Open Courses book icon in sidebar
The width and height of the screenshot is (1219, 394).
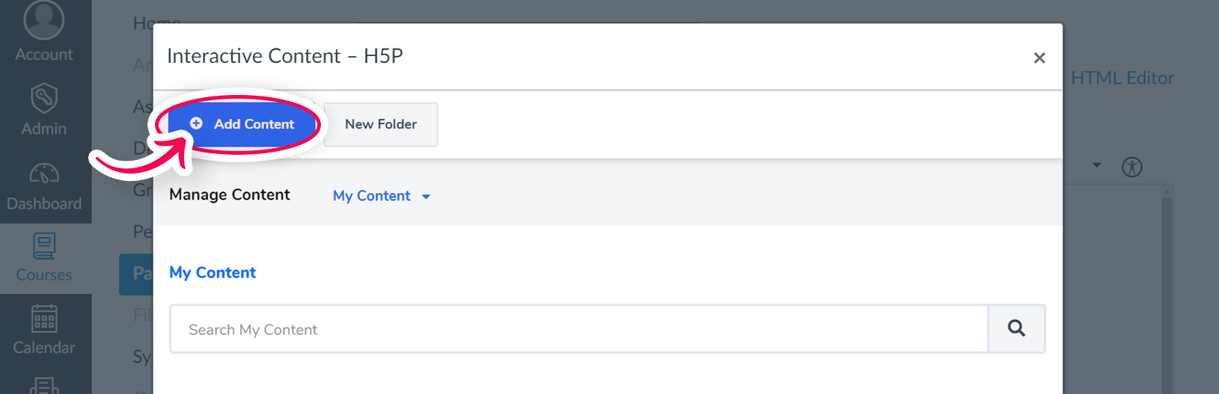(x=44, y=246)
